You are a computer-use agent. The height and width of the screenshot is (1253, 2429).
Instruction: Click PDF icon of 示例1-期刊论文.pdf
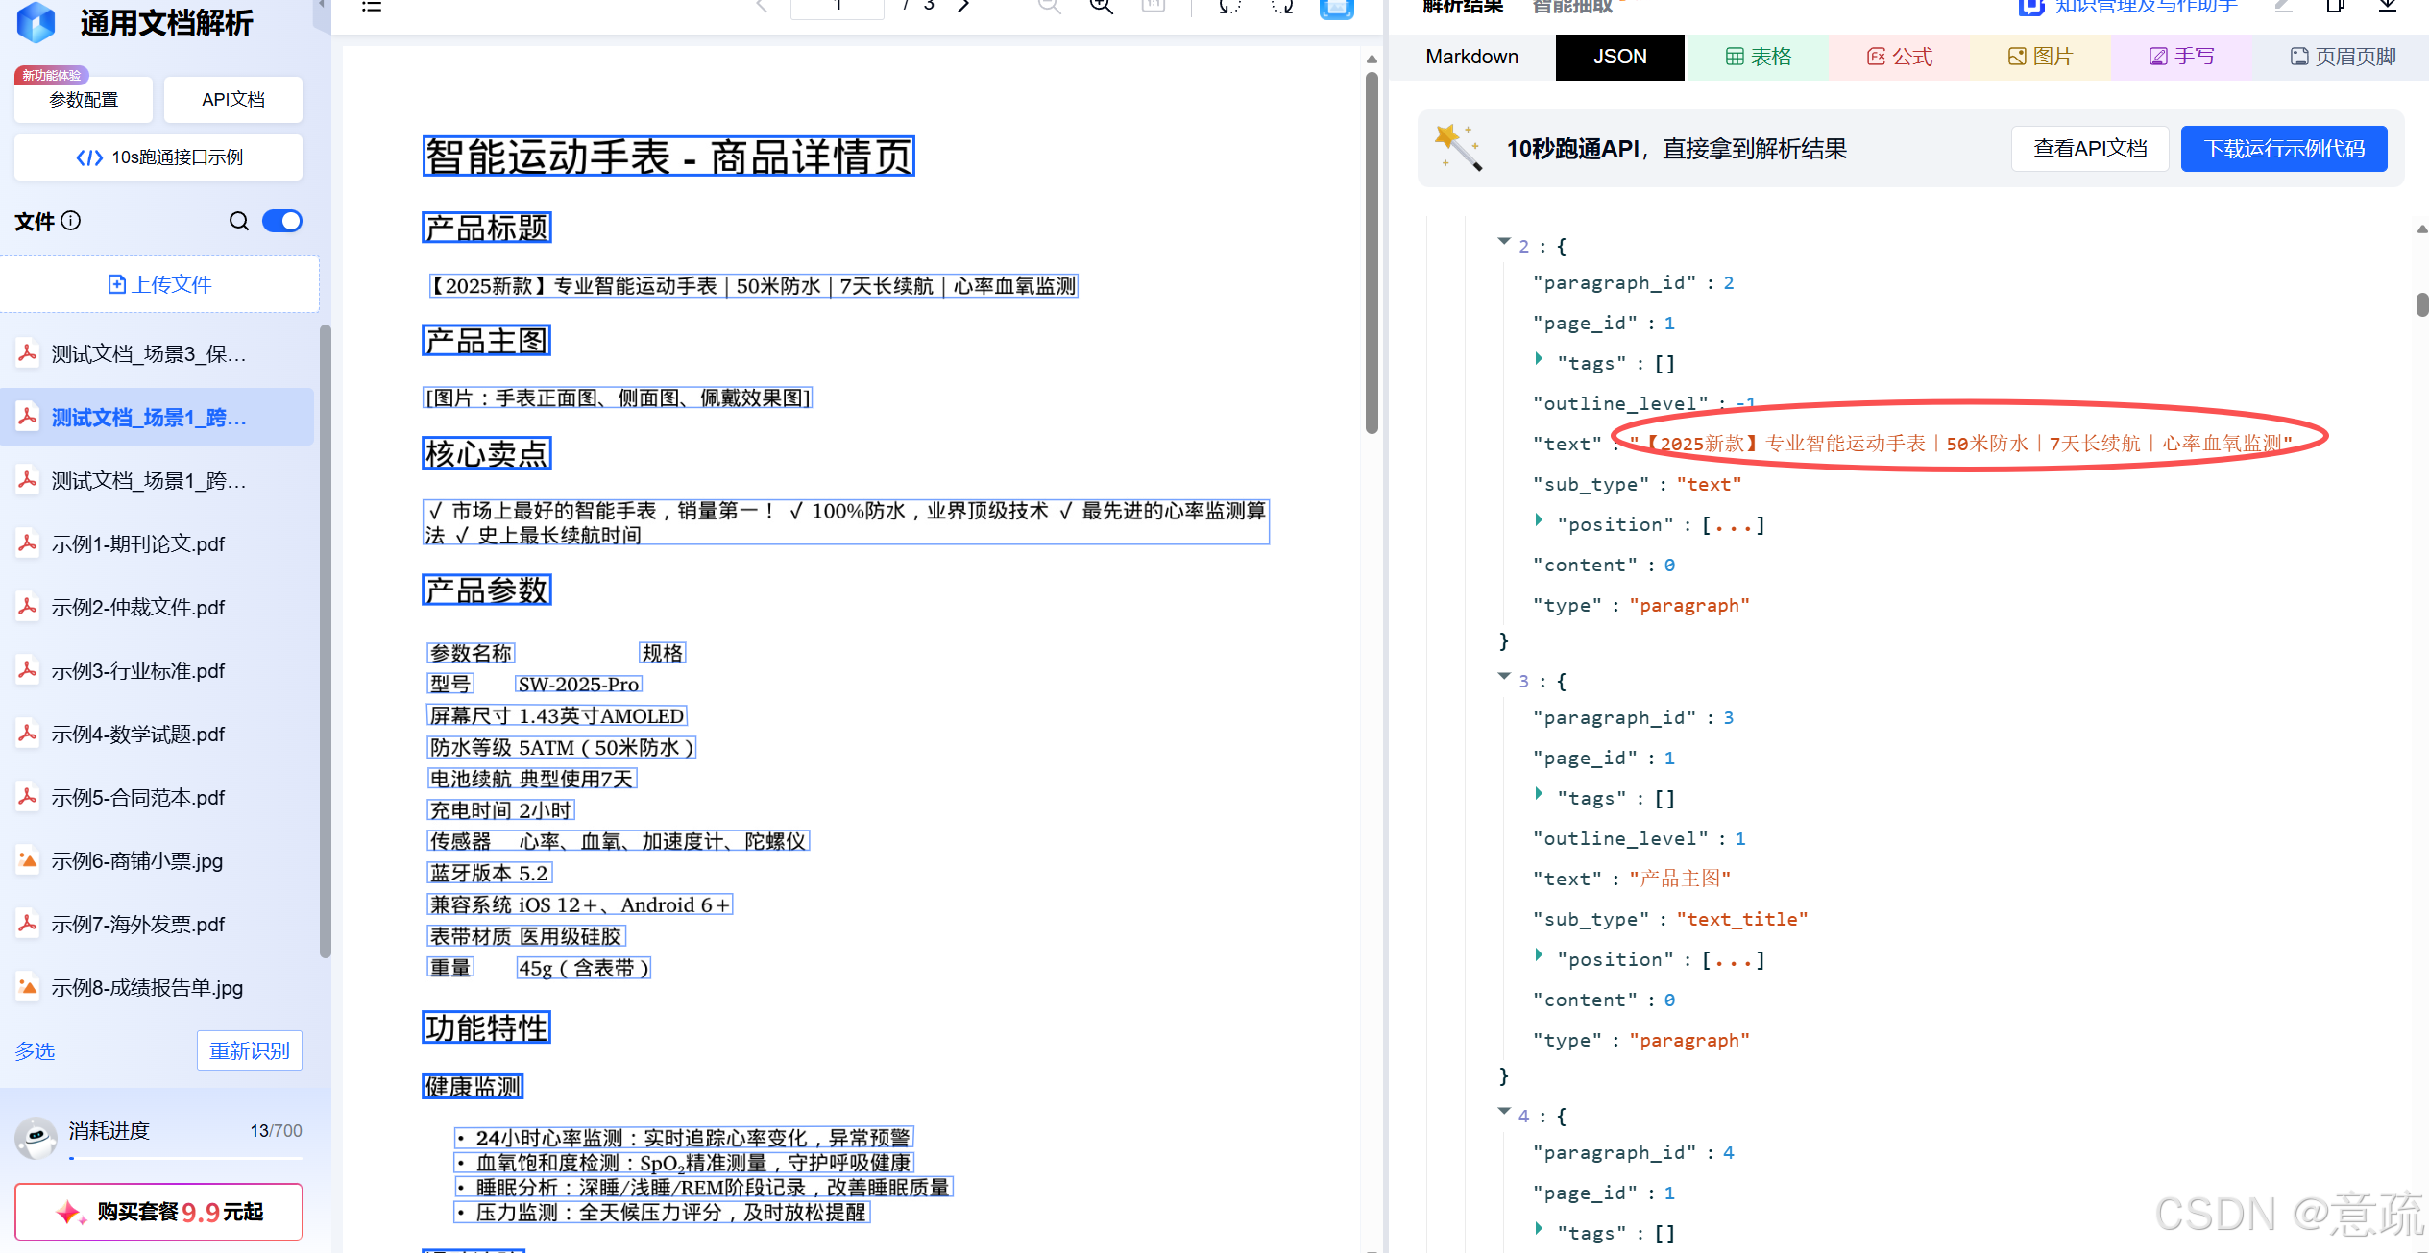28,543
